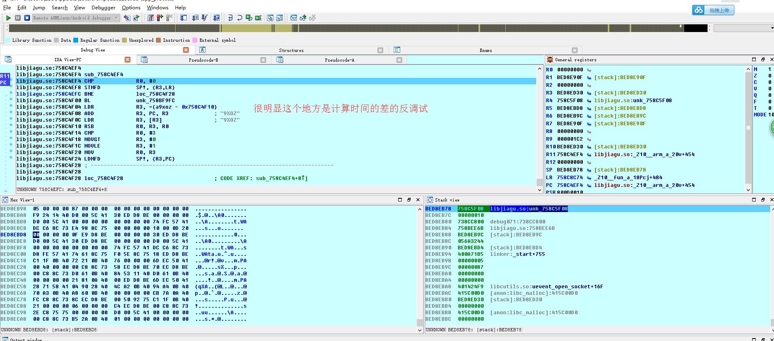Click the second window-layout toolbar icon

point(279,18)
